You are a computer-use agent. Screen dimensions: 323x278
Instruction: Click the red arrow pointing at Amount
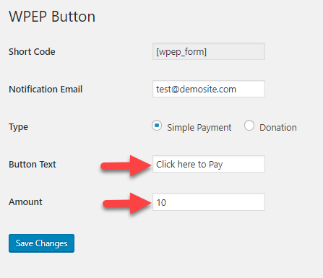[x=127, y=203]
